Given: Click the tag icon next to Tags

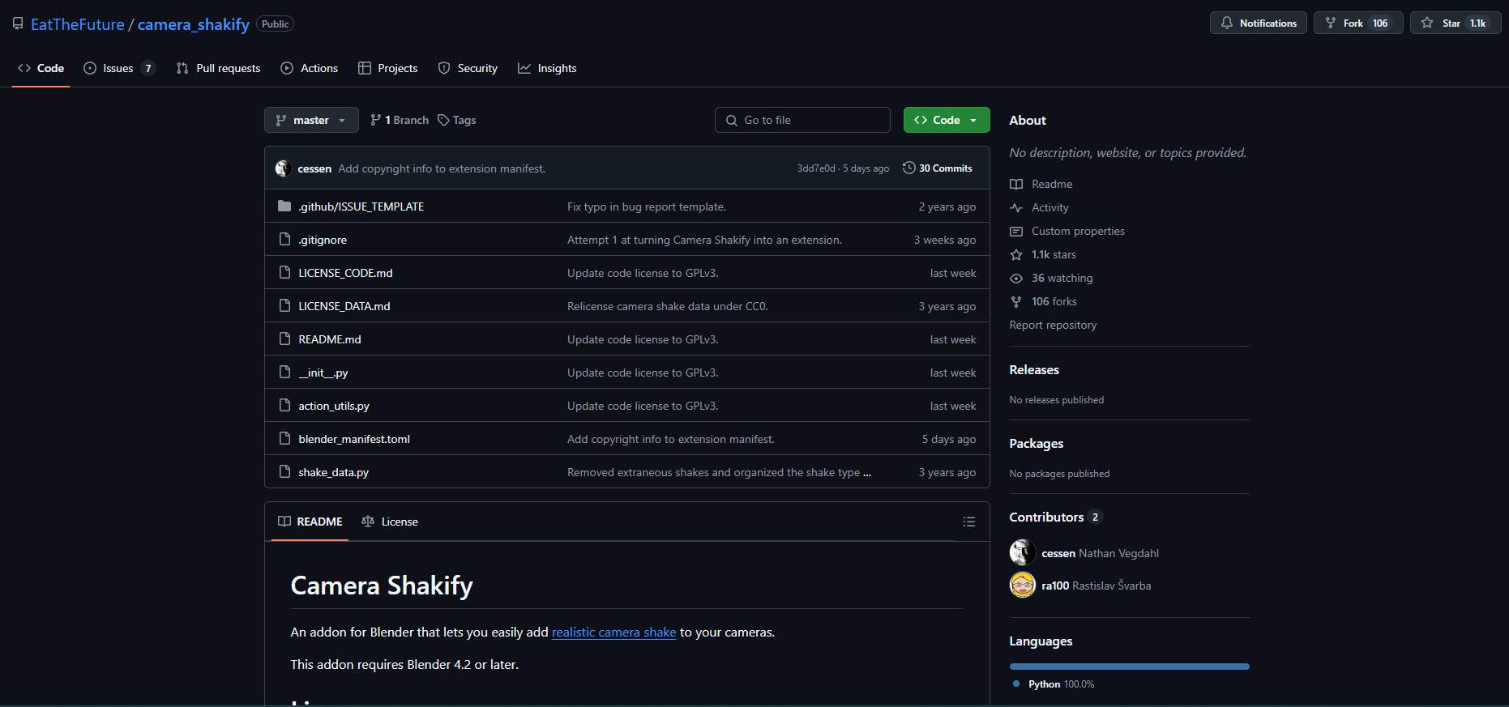Looking at the screenshot, I should (443, 120).
